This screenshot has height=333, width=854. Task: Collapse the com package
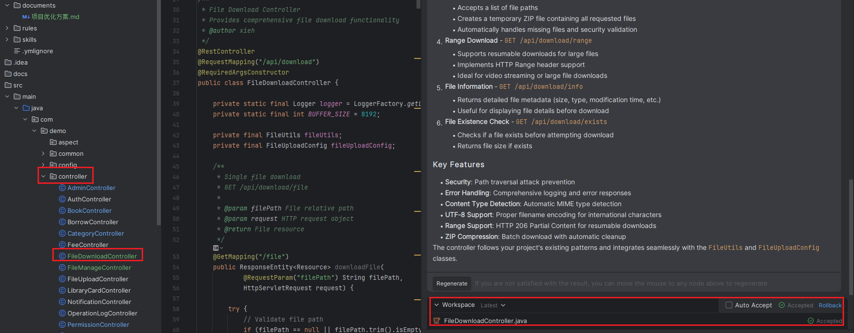point(25,119)
